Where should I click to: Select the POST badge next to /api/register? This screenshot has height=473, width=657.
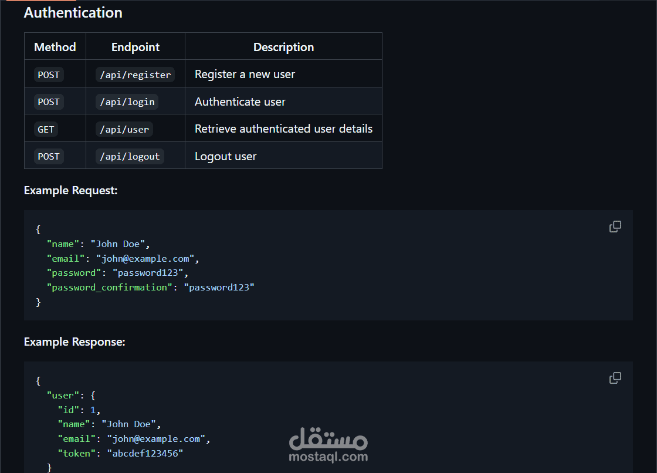[x=48, y=75]
